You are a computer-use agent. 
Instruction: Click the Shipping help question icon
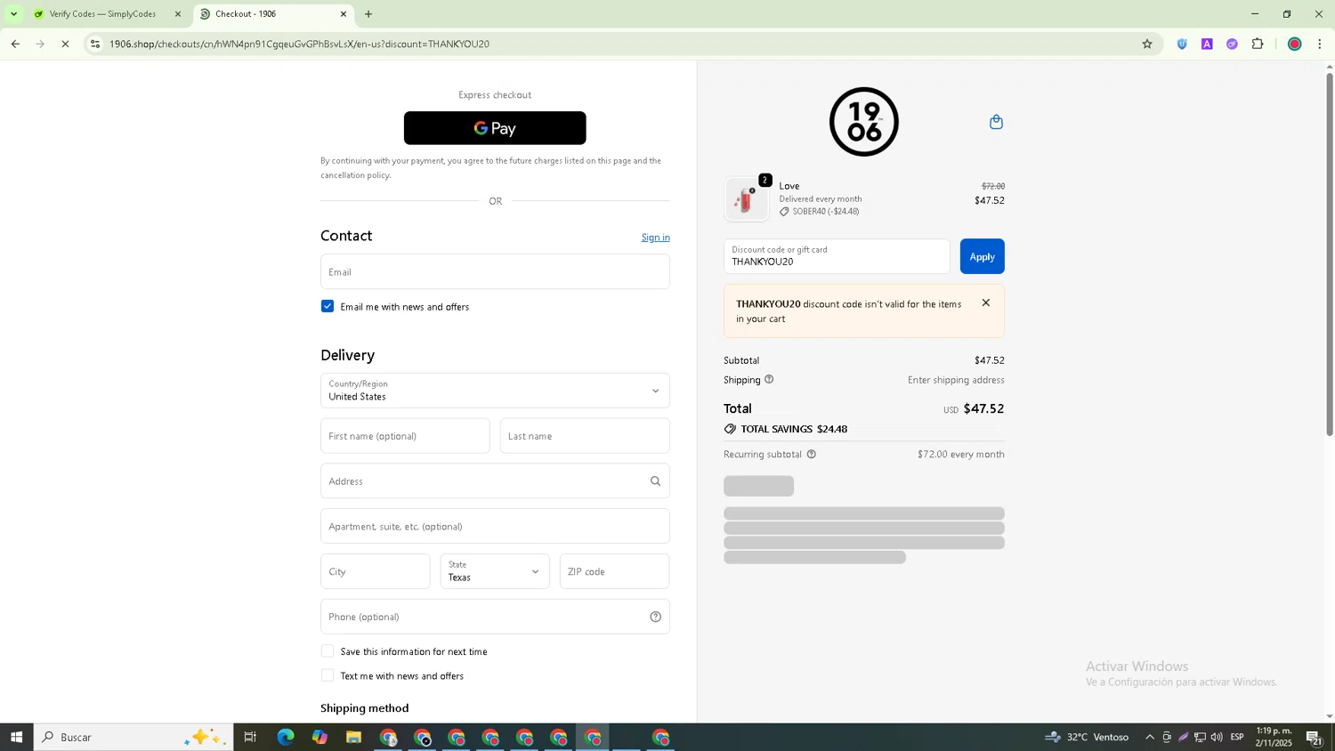tap(769, 379)
